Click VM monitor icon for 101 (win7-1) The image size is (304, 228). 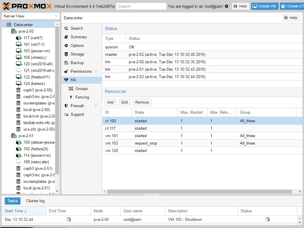(19, 45)
